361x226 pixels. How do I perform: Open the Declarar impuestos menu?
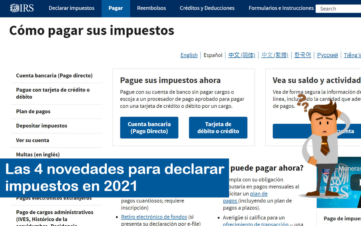(72, 8)
